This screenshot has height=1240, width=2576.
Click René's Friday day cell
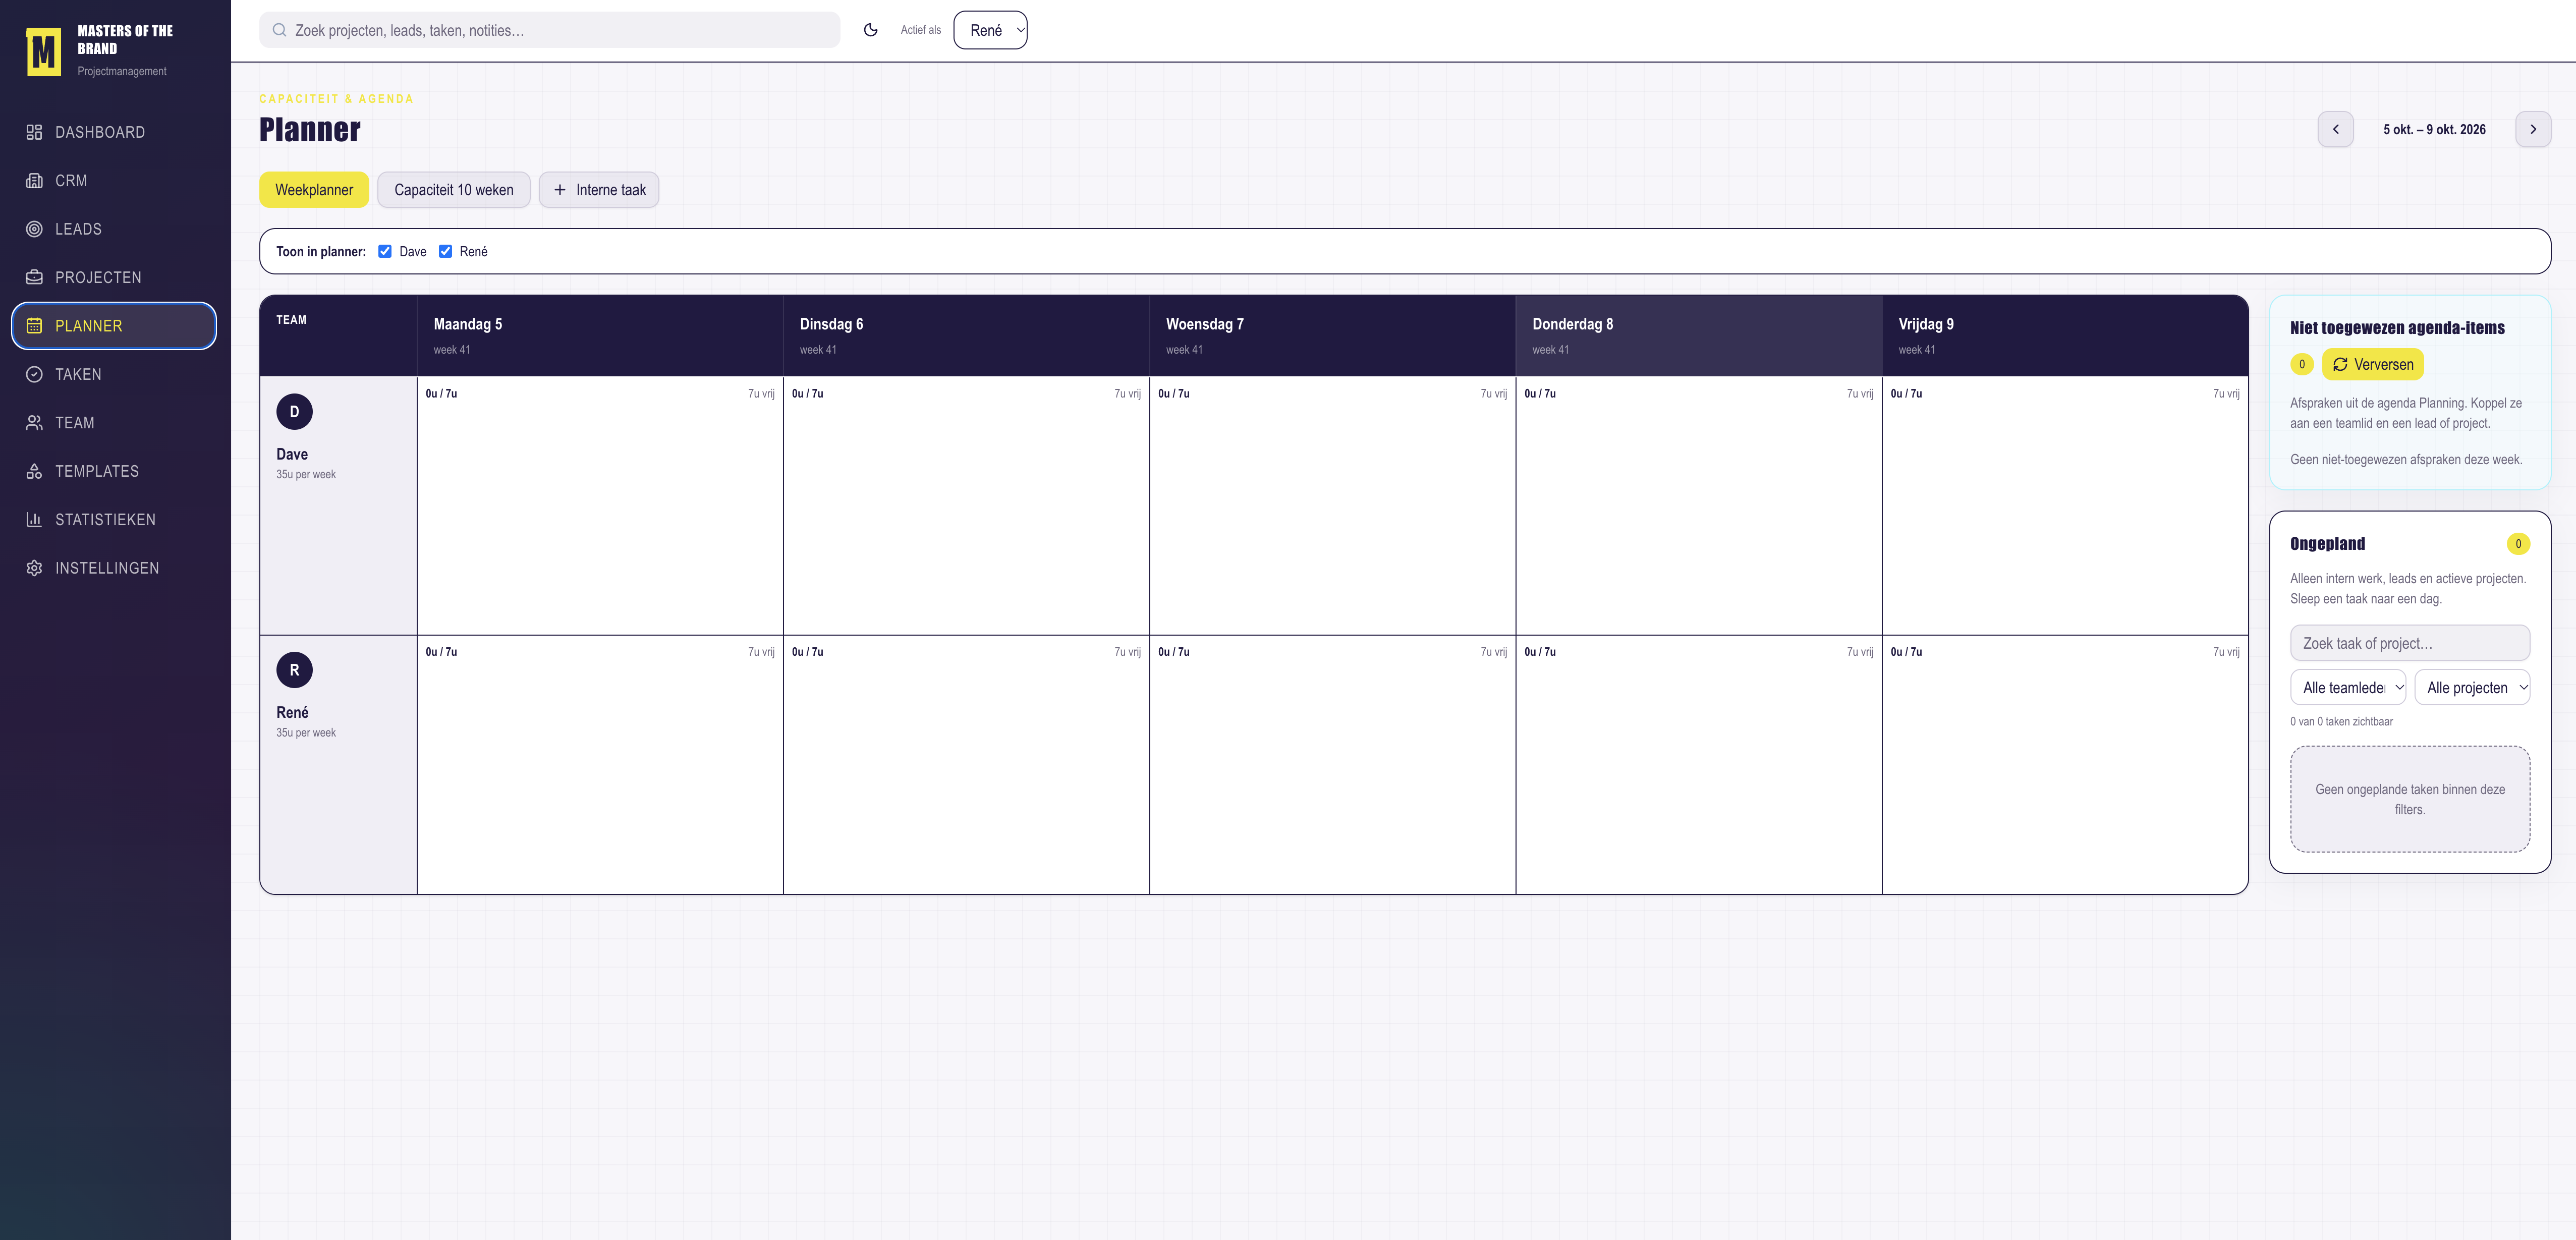pos(2065,764)
